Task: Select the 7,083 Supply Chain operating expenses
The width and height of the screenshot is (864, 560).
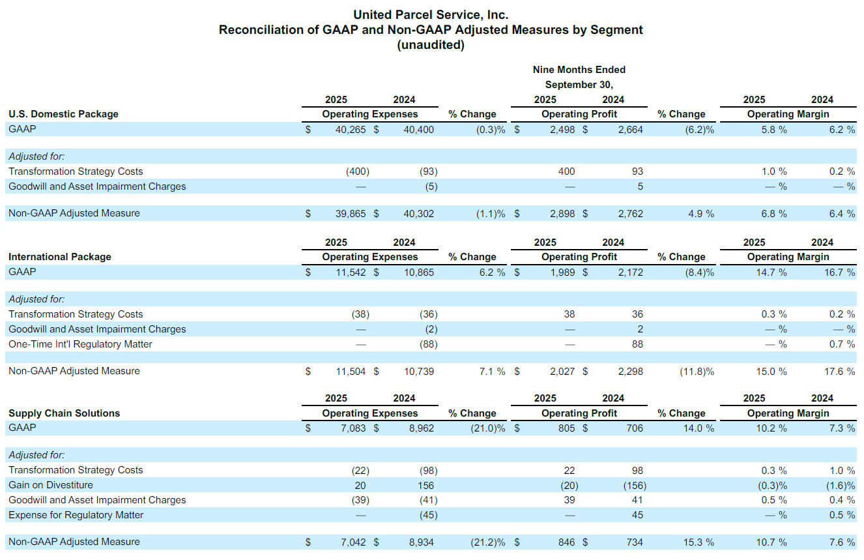Action: pyautogui.click(x=352, y=428)
